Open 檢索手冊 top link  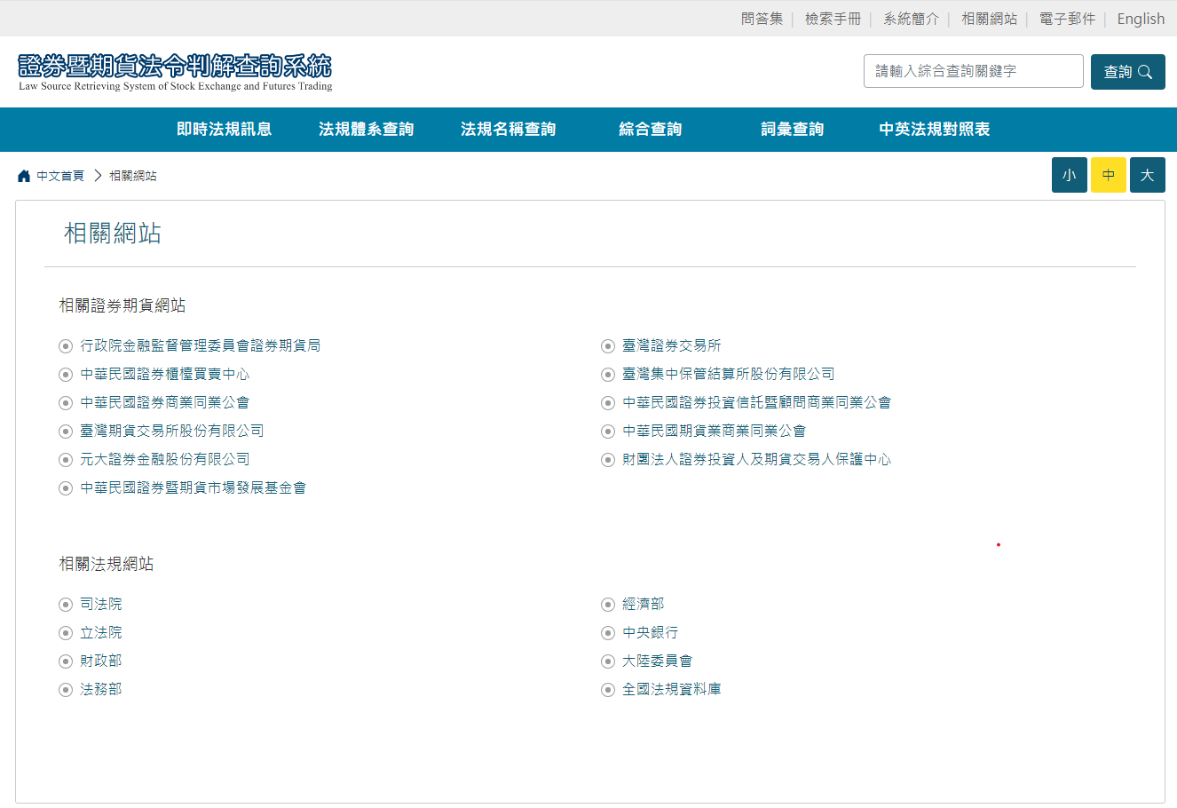tap(833, 19)
